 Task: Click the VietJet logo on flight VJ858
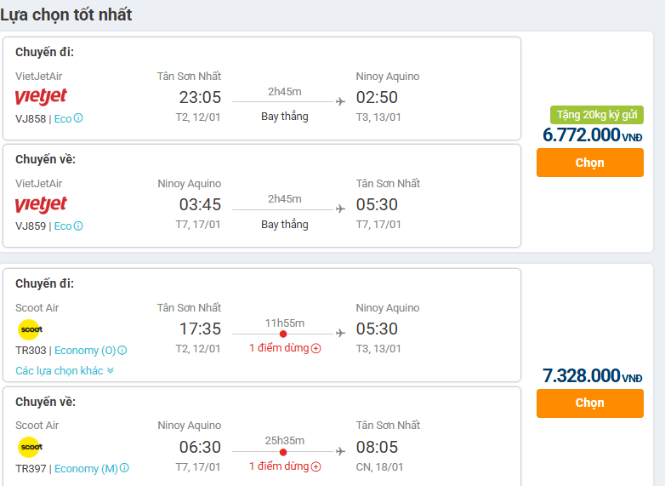(x=41, y=97)
